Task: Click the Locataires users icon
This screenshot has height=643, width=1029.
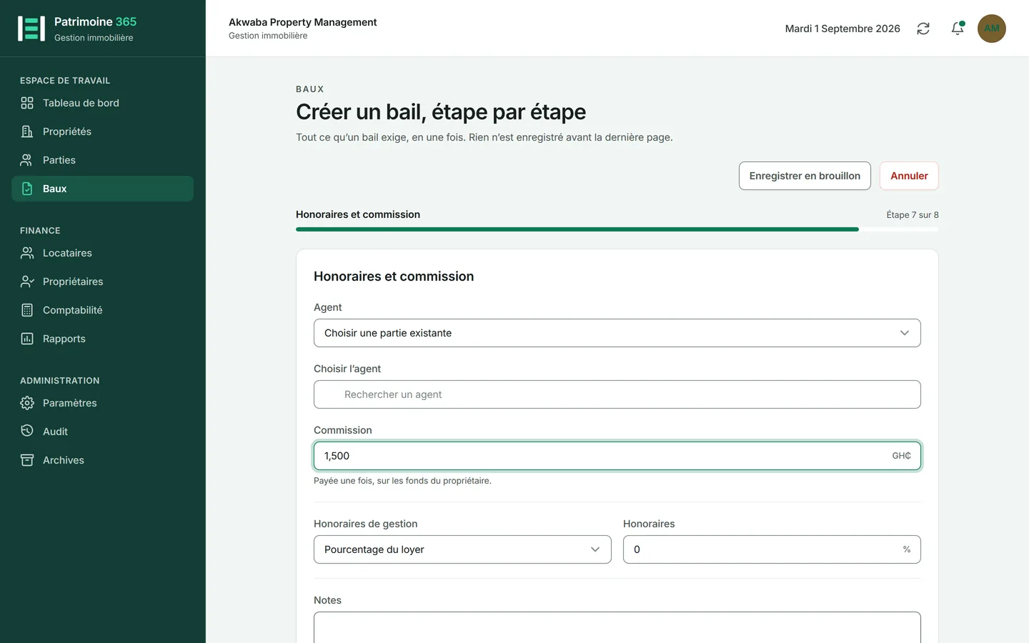Action: click(27, 253)
